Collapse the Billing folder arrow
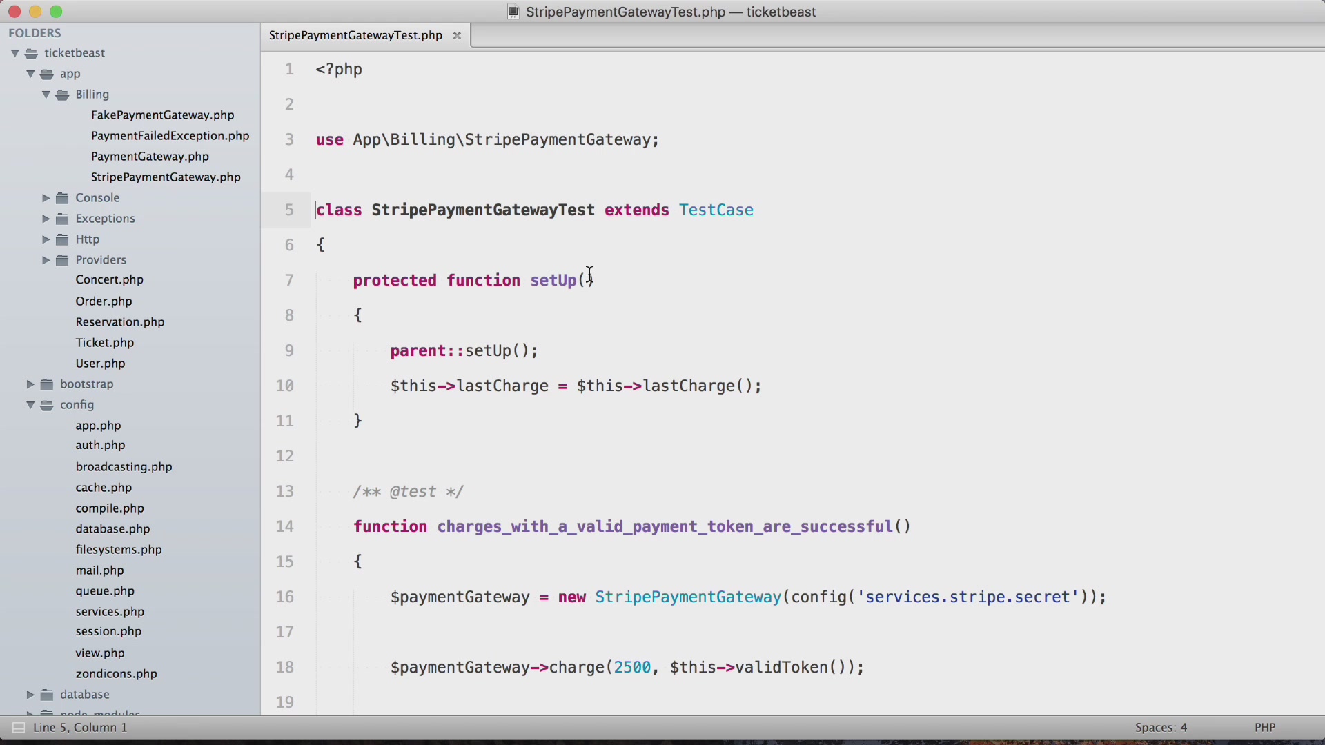This screenshot has height=745, width=1325. (46, 95)
